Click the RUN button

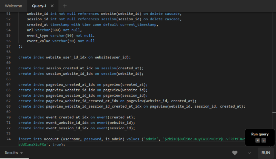pyautogui.click(x=266, y=153)
